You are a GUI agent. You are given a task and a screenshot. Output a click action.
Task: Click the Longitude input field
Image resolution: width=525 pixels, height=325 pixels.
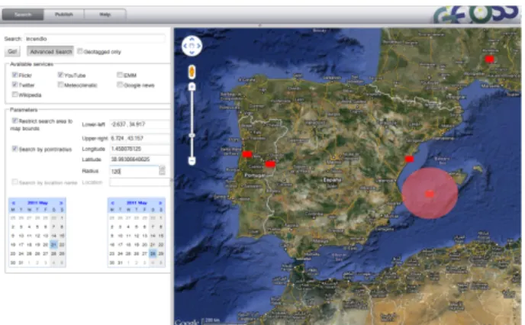[x=140, y=149]
